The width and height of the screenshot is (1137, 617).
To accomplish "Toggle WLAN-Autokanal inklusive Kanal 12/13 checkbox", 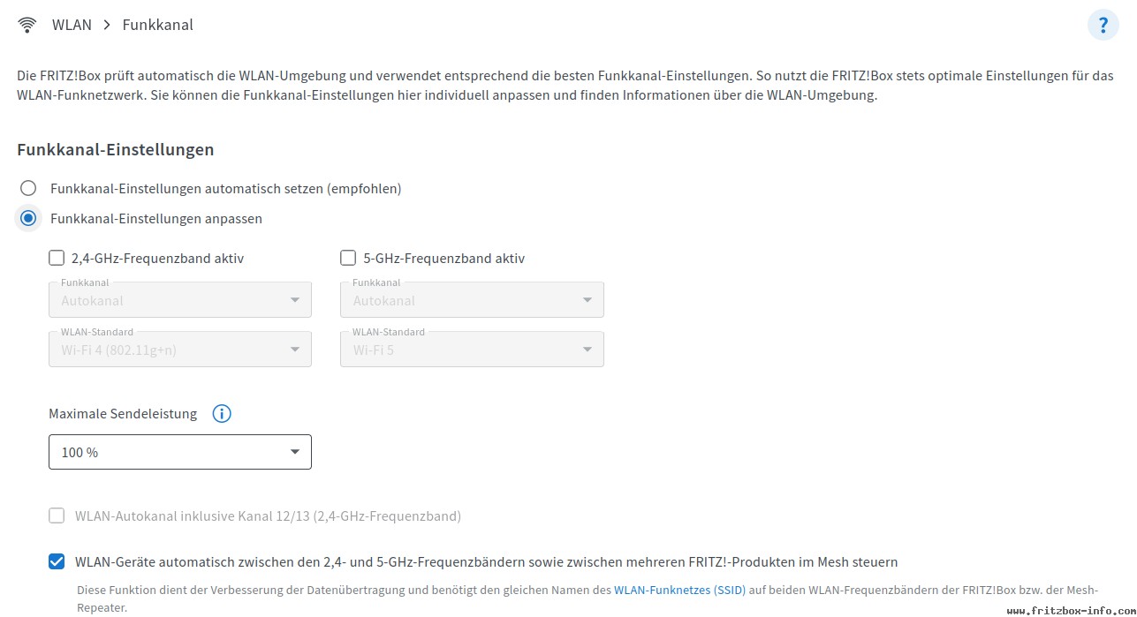I will coord(57,515).
